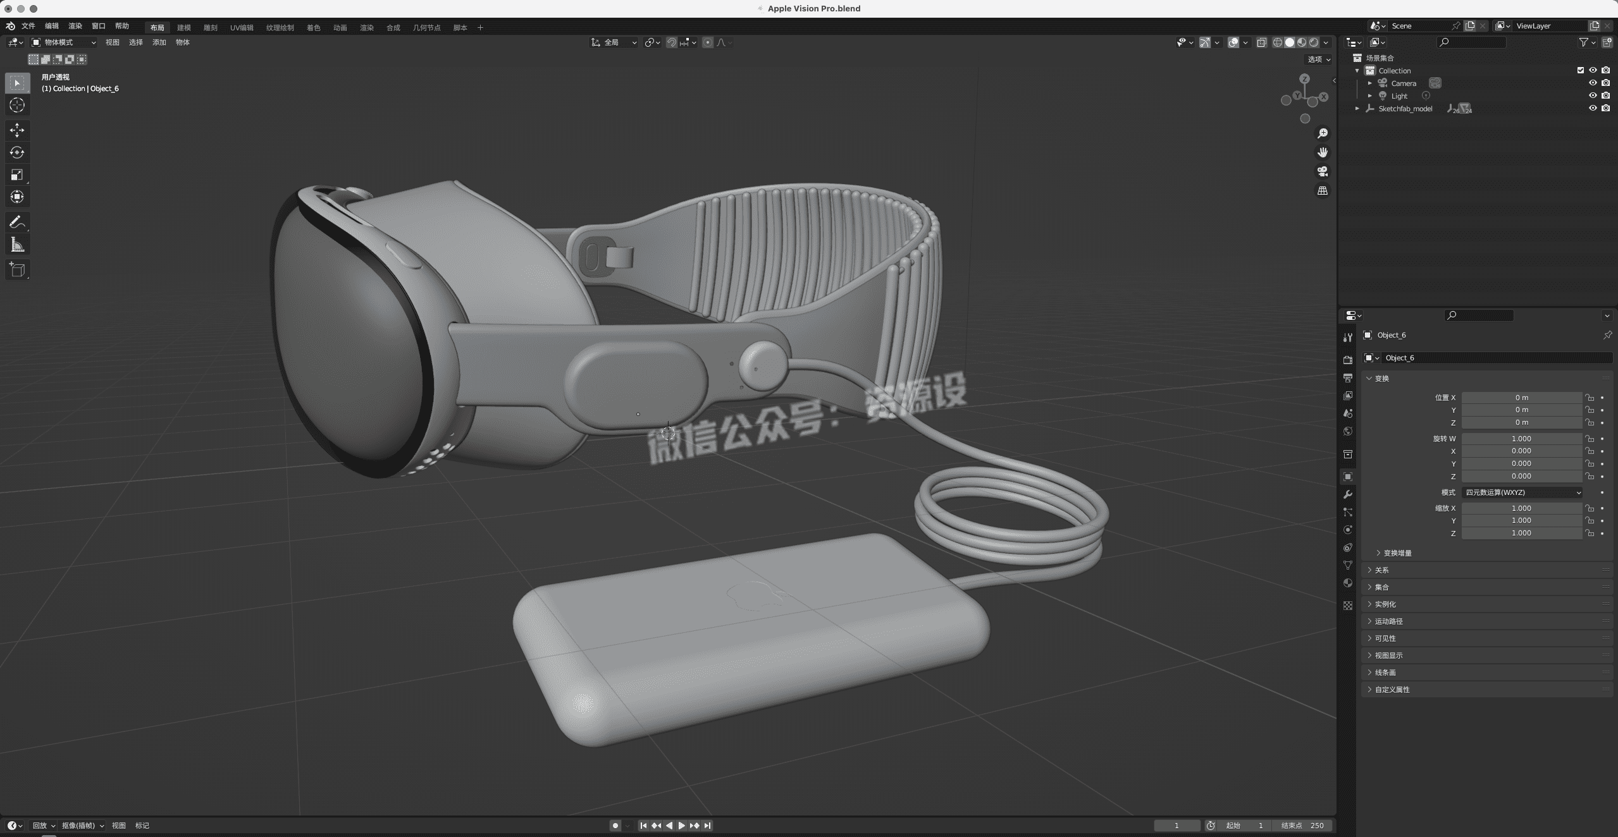The height and width of the screenshot is (837, 1618).
Task: Open the Global orientation dropdown
Action: 614,42
